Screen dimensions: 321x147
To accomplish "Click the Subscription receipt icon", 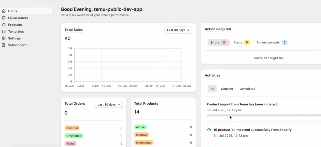I will [x=4, y=45].
